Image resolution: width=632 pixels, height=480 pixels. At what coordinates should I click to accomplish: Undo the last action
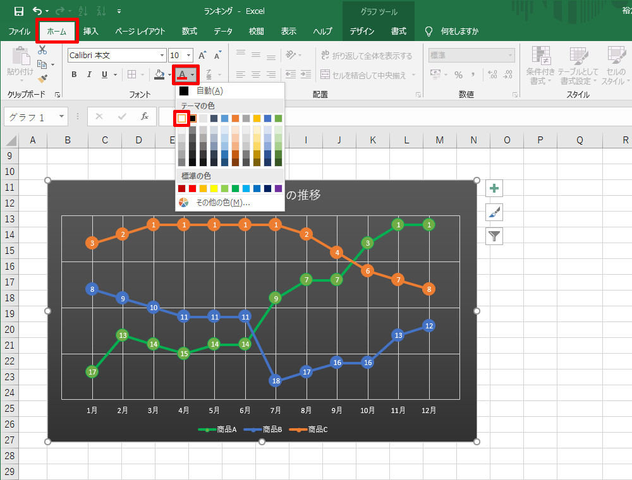pyautogui.click(x=37, y=11)
